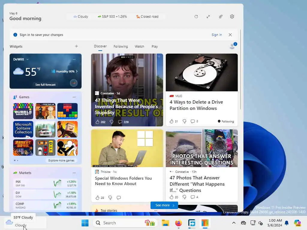Open the S&P 500 +1.26% chip
307x230 pixels.
pyautogui.click(x=112, y=17)
